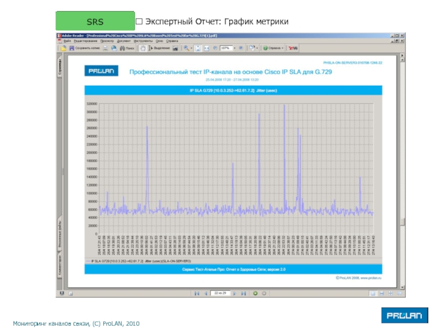Viewport: 440px width, 330px height.
Task: Click the page number field 22 из 29
Action: point(221,293)
